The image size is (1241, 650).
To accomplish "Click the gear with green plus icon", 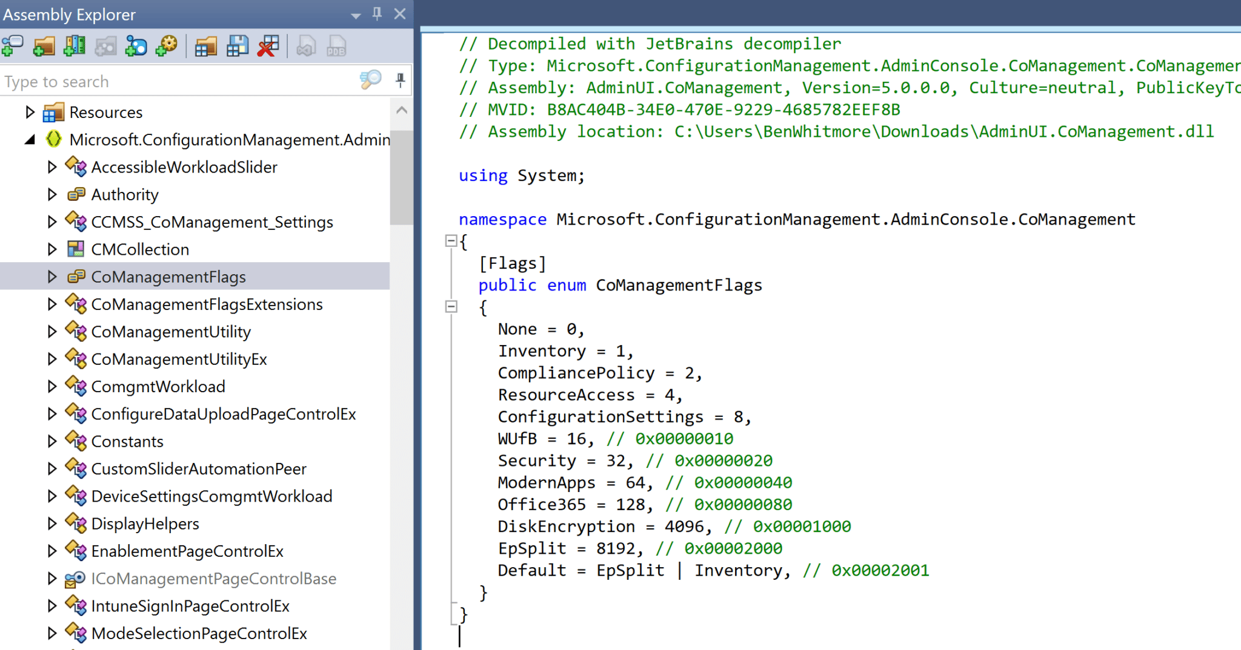I will 167,47.
